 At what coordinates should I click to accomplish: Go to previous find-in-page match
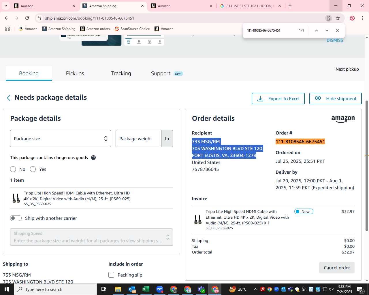click(x=316, y=31)
